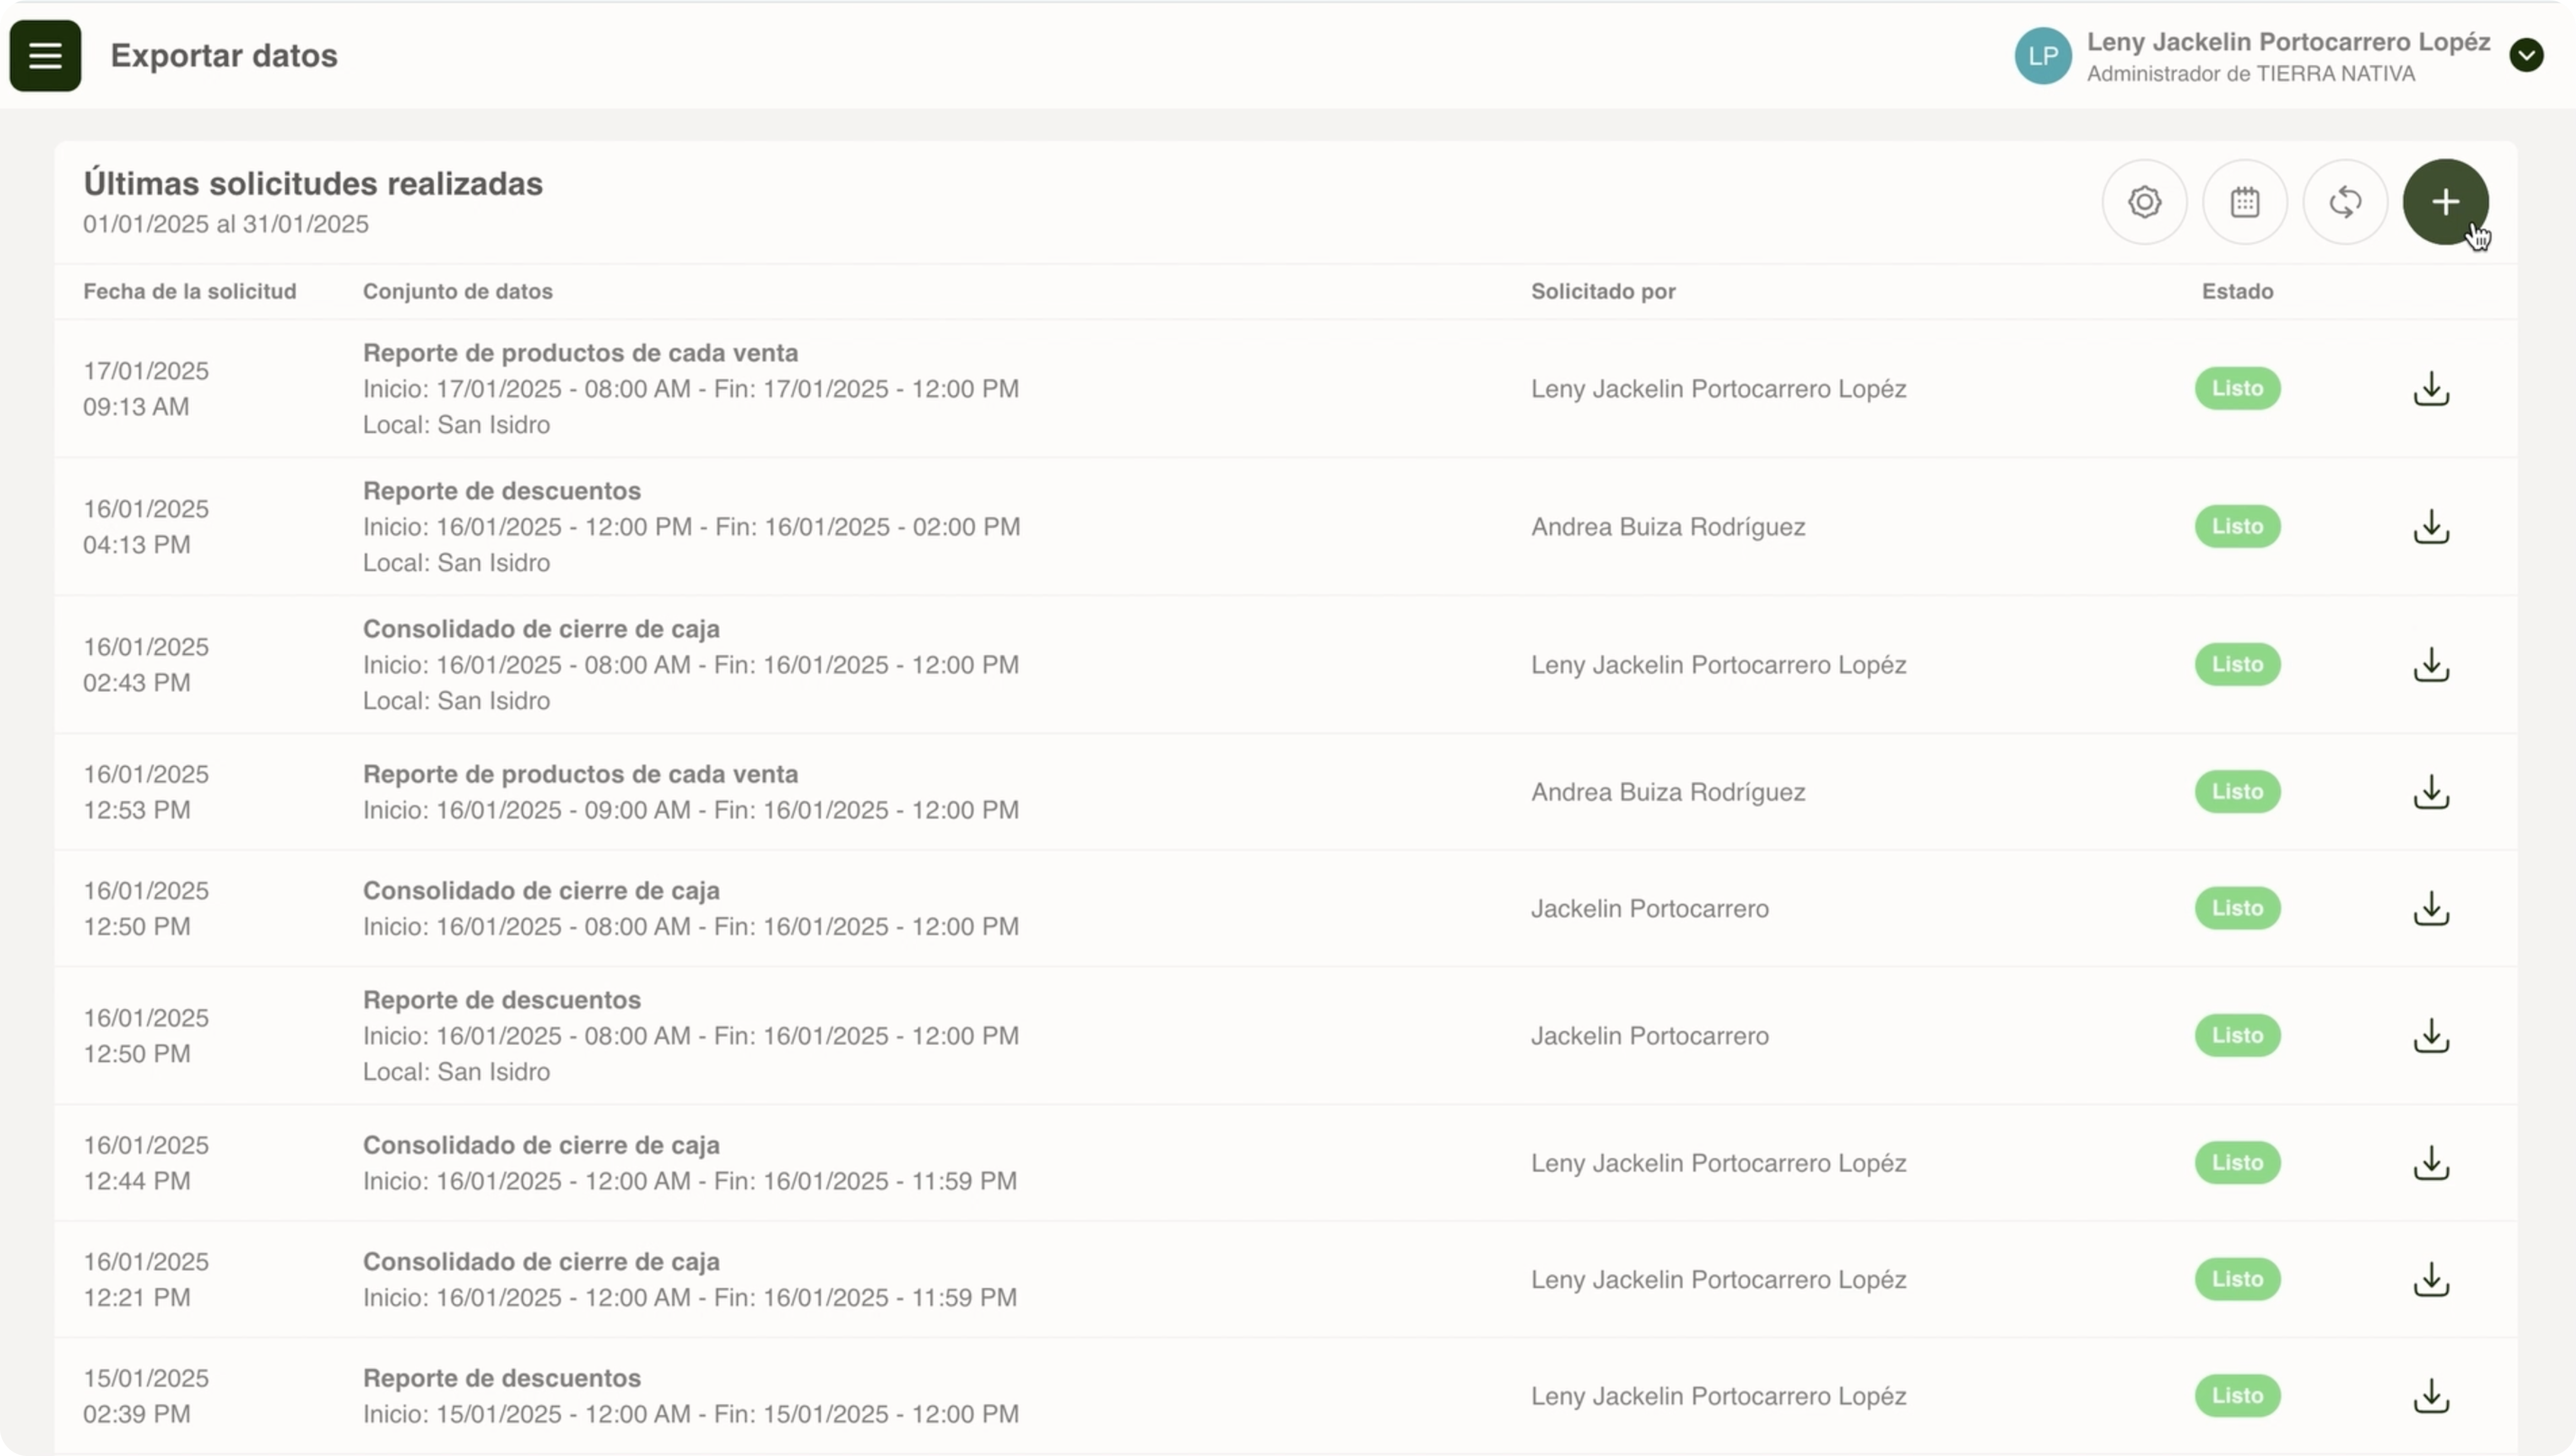The image size is (2576, 1456).
Task: Click the Fecha de la solicitud column header
Action: [x=189, y=292]
